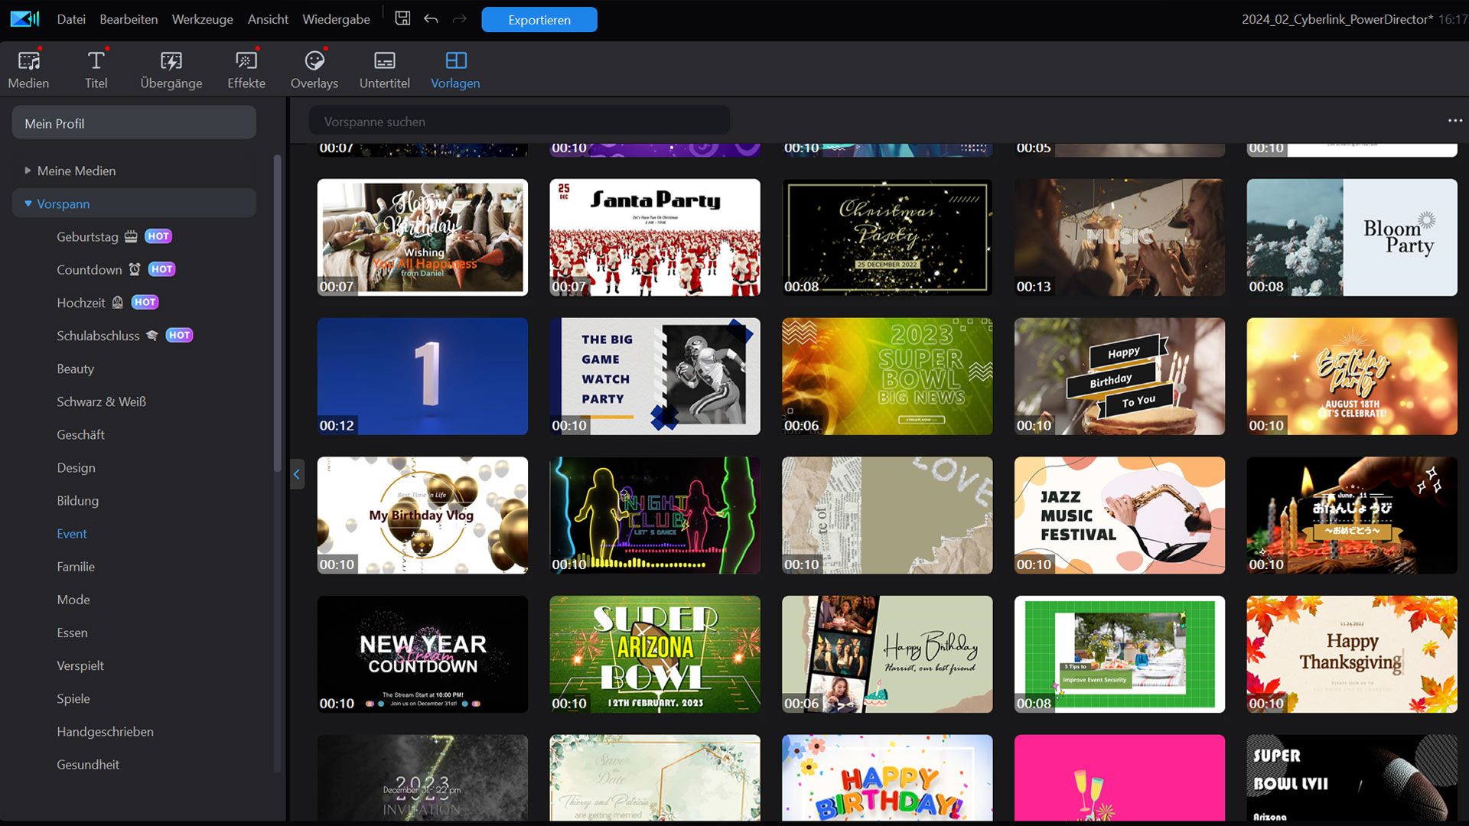
Task: Select the Jazz Music Festival template thumbnail
Action: pos(1119,515)
